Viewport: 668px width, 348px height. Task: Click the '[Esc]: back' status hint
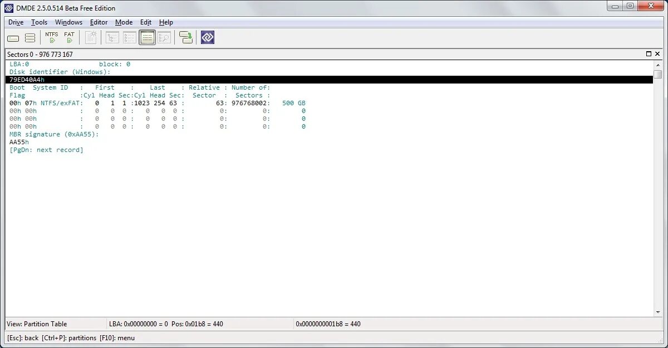(x=22, y=338)
